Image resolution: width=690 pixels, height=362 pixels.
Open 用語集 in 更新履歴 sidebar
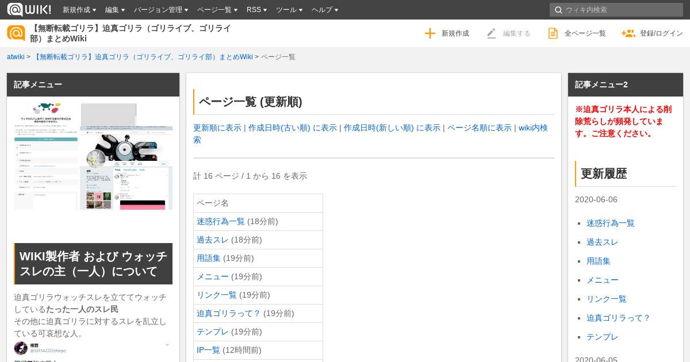pyautogui.click(x=599, y=261)
